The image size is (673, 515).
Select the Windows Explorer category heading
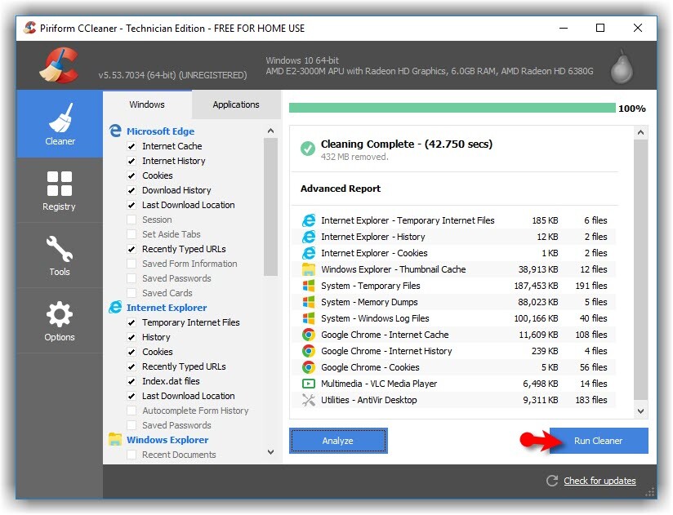[167, 440]
